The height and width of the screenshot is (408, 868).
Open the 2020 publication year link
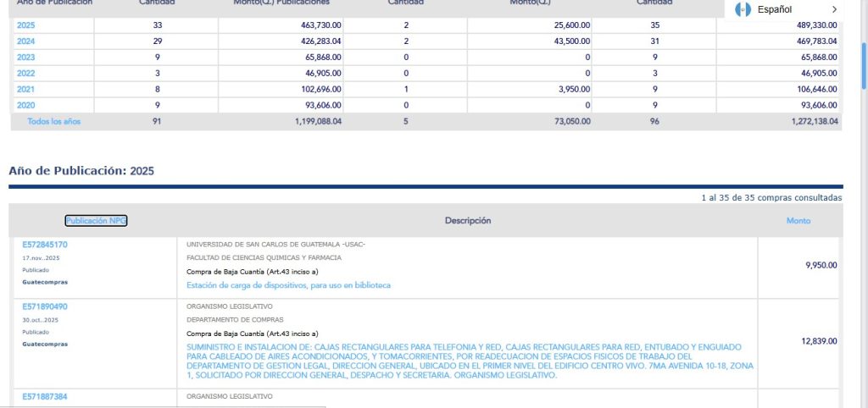[x=26, y=105]
